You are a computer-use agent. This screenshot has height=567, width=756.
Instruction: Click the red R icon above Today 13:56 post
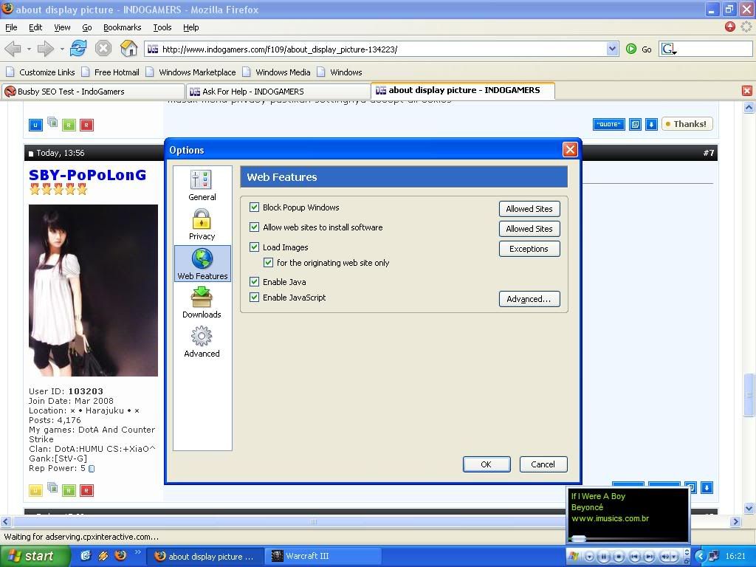86,125
